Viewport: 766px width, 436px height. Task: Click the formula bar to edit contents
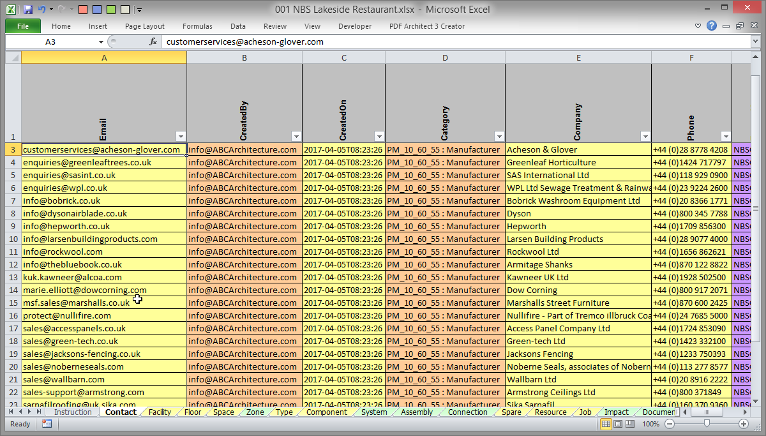point(319,41)
